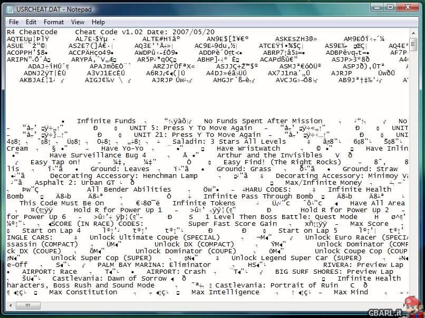Click the "Date: 2007/05/20" text
Screen dimensions: 425x318
181,32
